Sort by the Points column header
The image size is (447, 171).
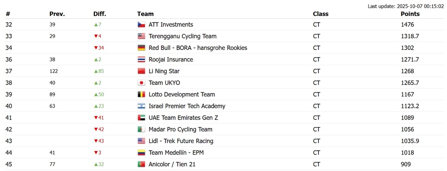[x=410, y=14]
